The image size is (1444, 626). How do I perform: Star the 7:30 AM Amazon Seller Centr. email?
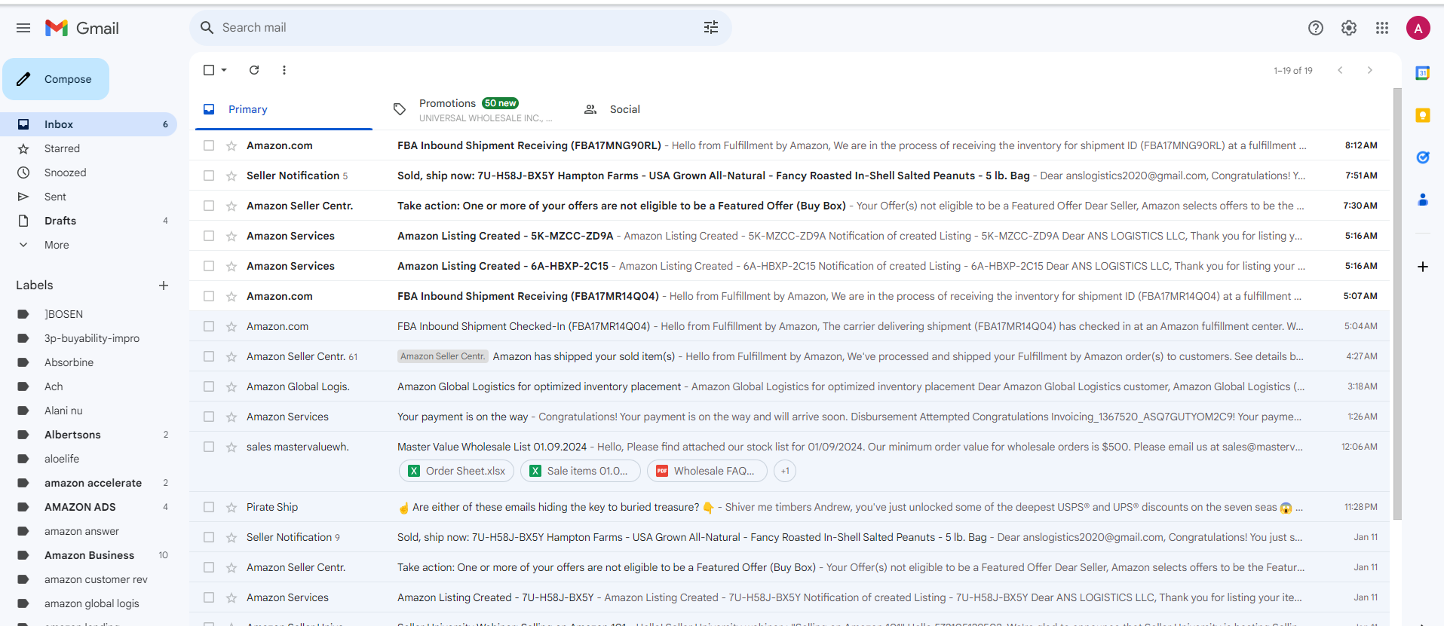(231, 206)
